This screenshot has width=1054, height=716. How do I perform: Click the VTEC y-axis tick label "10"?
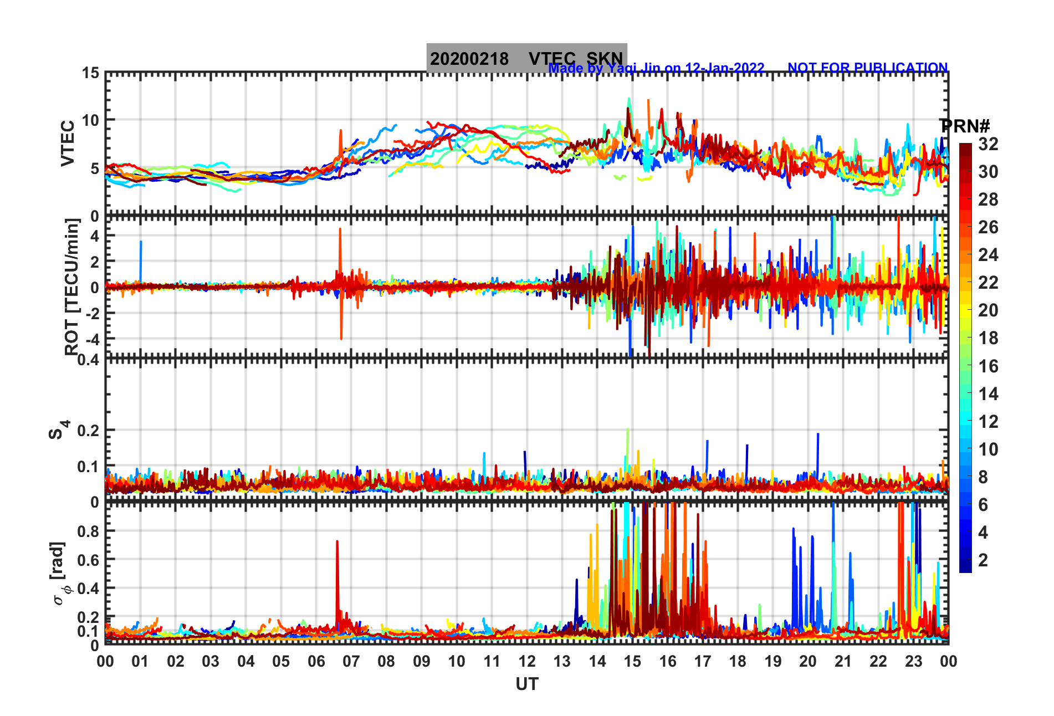(x=91, y=120)
